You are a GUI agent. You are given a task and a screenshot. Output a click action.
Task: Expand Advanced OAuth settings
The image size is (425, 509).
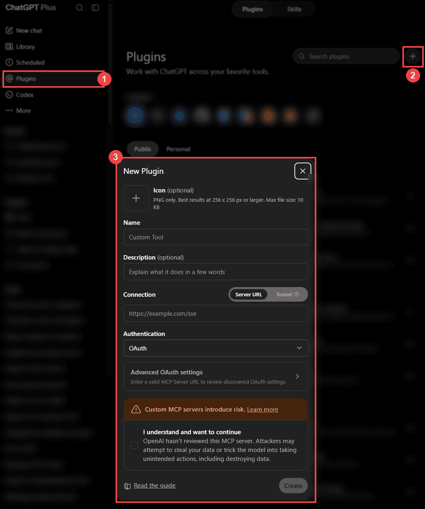[215, 377]
